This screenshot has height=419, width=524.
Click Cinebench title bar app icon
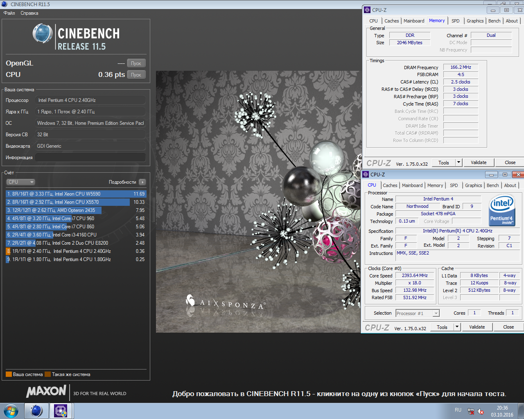click(5, 4)
